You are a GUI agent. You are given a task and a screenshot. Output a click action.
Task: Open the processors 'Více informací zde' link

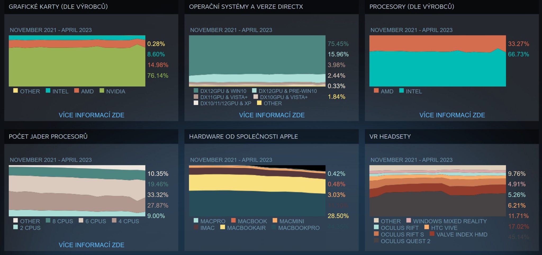click(x=452, y=115)
